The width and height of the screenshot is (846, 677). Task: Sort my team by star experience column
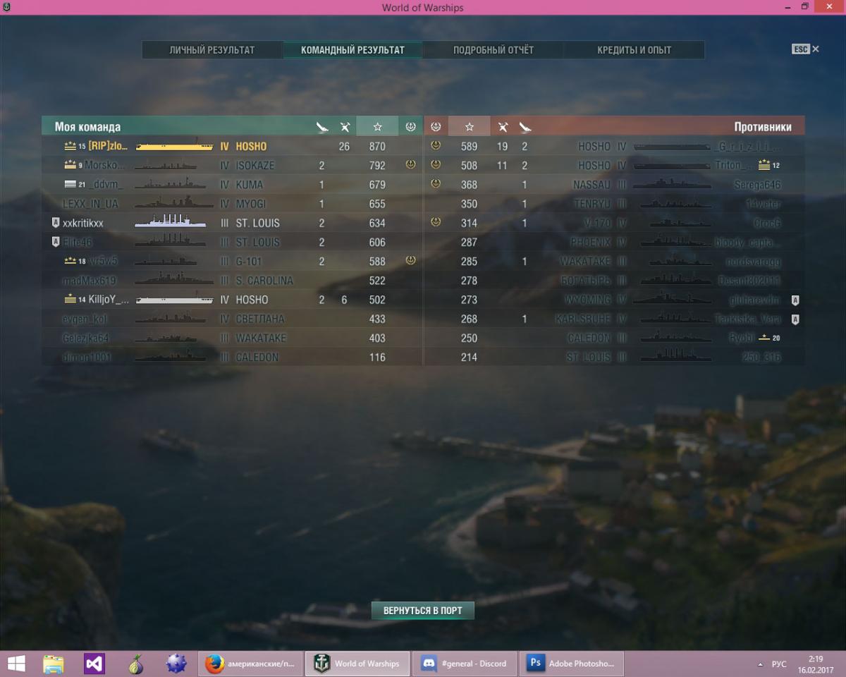pos(377,127)
